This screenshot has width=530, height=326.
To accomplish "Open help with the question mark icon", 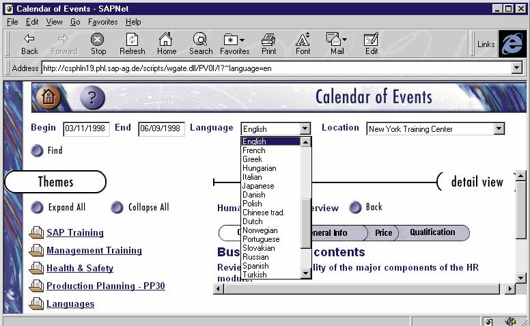I will [x=92, y=97].
